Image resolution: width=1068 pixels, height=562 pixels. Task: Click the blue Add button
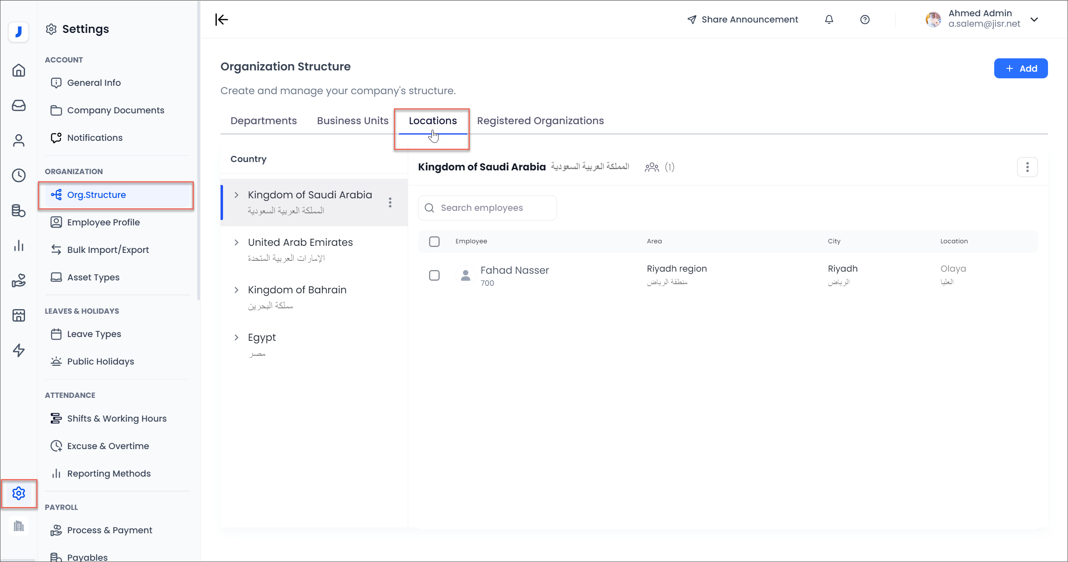pyautogui.click(x=1020, y=68)
